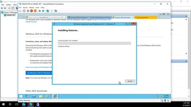The width and height of the screenshot is (191, 107).
Task: Open Internet Explorer from guest taskbar
Action: tap(48, 96)
